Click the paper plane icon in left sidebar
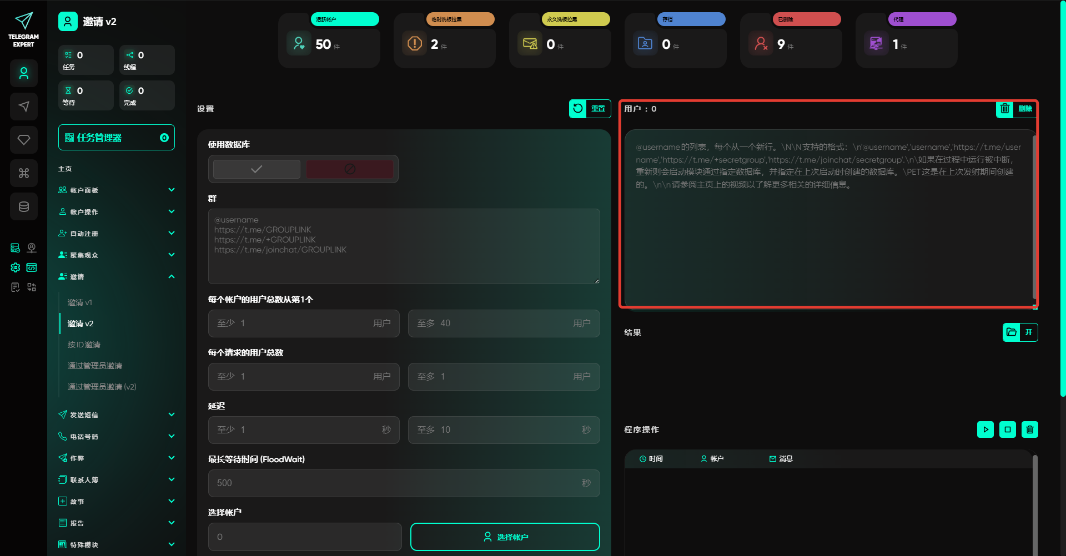 tap(24, 107)
